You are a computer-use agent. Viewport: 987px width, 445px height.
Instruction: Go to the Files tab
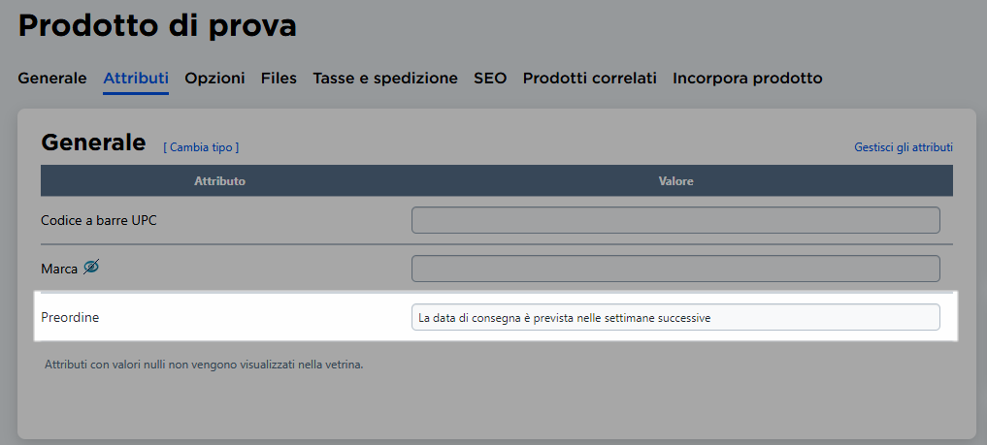(279, 79)
